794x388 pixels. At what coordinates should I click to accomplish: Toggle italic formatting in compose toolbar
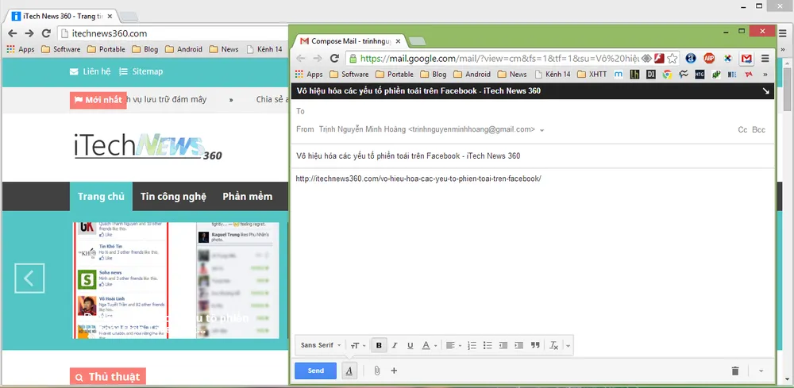pos(395,345)
